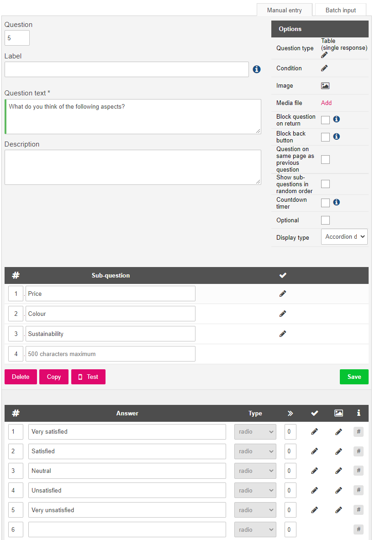Switch to the Batch input tab

(341, 10)
